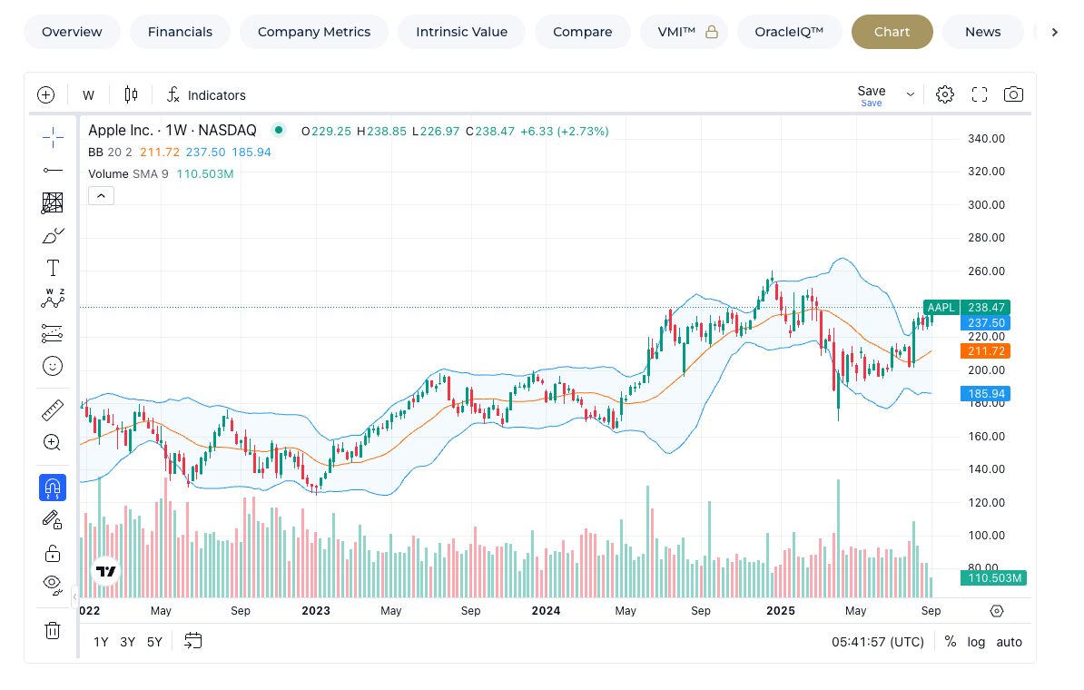This screenshot has height=690, width=1084.
Task: Switch to the Financials tab
Action: [x=180, y=32]
